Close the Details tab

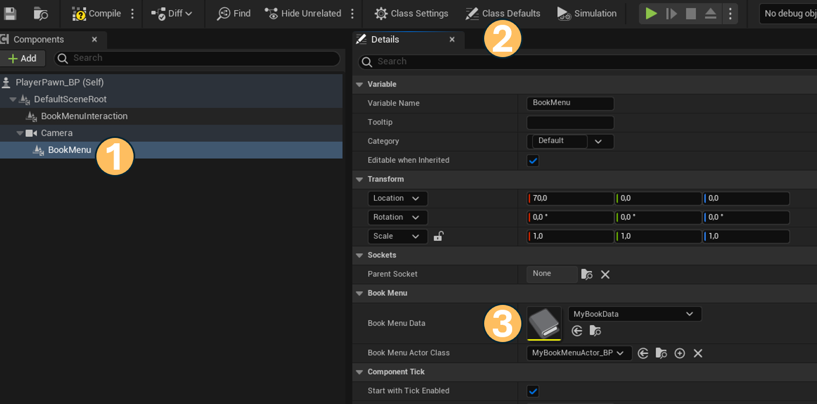click(x=452, y=39)
